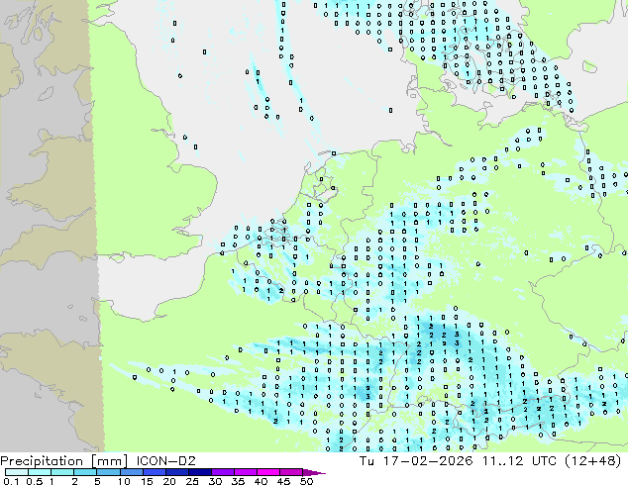Image resolution: width=628 pixels, height=485 pixels.
Task: Click the 20–25 mm legend color swatch
Action: coord(176,472)
